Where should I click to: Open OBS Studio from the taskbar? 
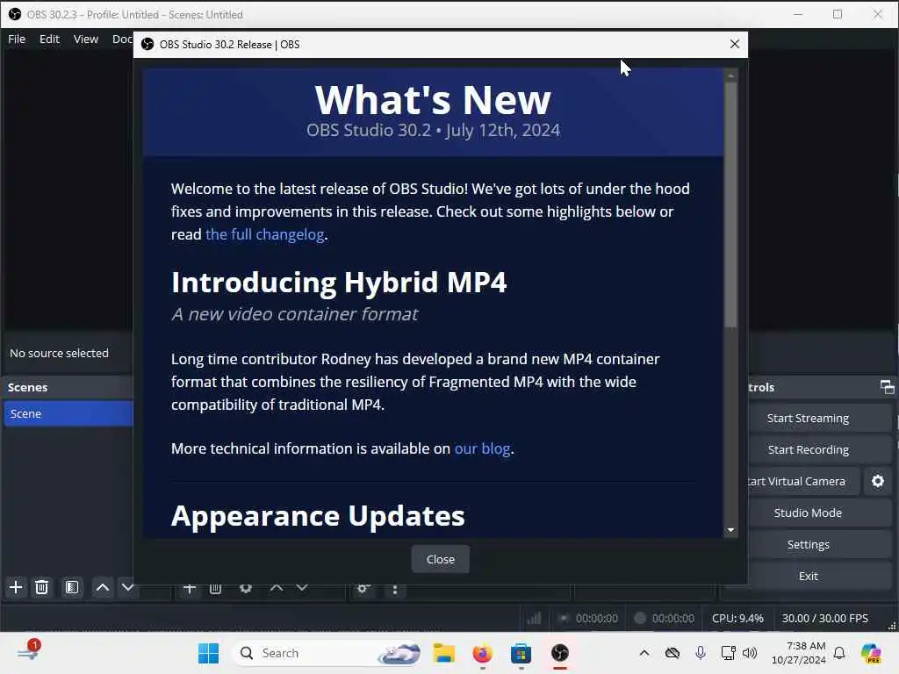click(x=560, y=653)
